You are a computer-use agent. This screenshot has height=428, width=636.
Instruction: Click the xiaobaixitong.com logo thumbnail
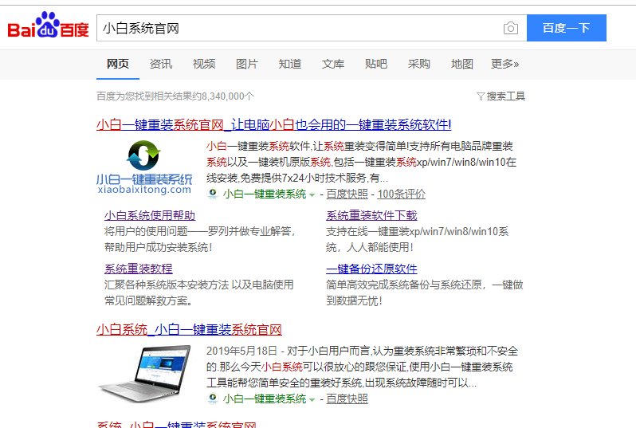pyautogui.click(x=144, y=167)
